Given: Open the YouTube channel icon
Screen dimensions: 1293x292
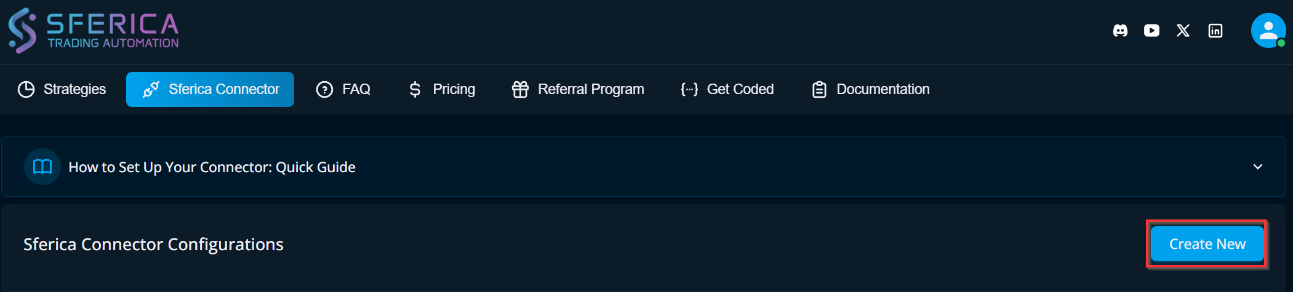Looking at the screenshot, I should 1151,31.
